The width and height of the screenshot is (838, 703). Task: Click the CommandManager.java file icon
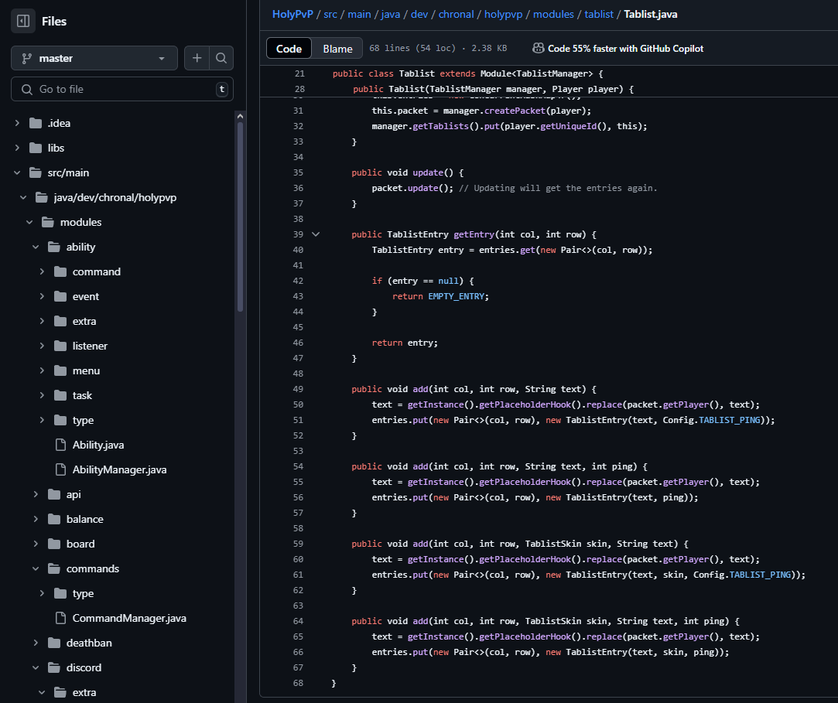tap(60, 618)
